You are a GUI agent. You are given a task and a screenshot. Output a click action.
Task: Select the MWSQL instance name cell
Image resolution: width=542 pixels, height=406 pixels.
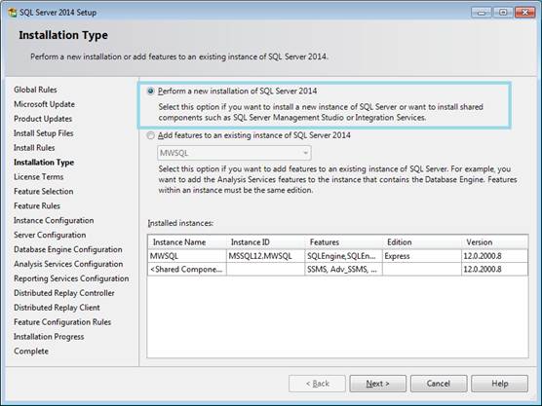click(x=187, y=256)
